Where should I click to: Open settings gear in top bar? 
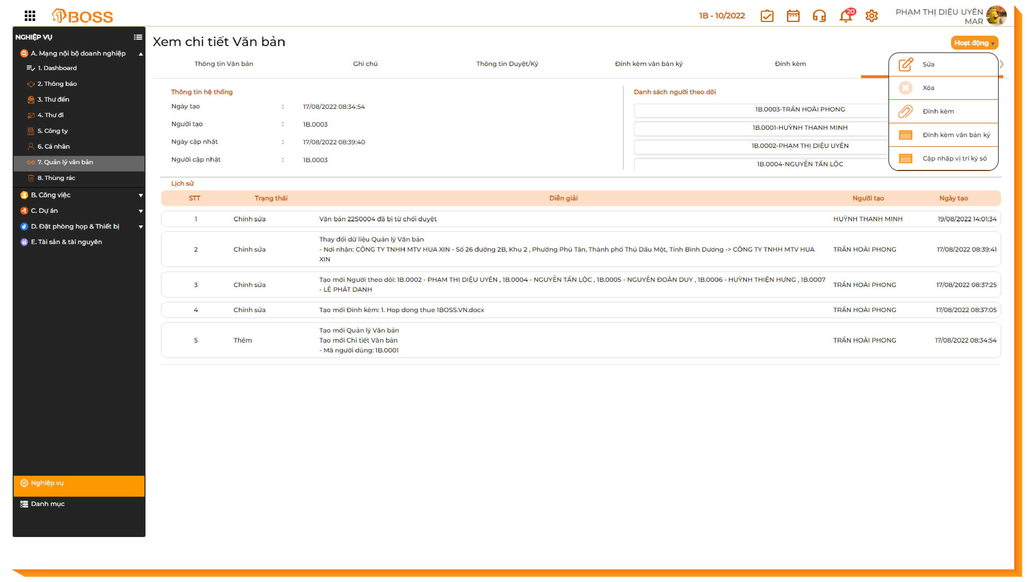[871, 16]
